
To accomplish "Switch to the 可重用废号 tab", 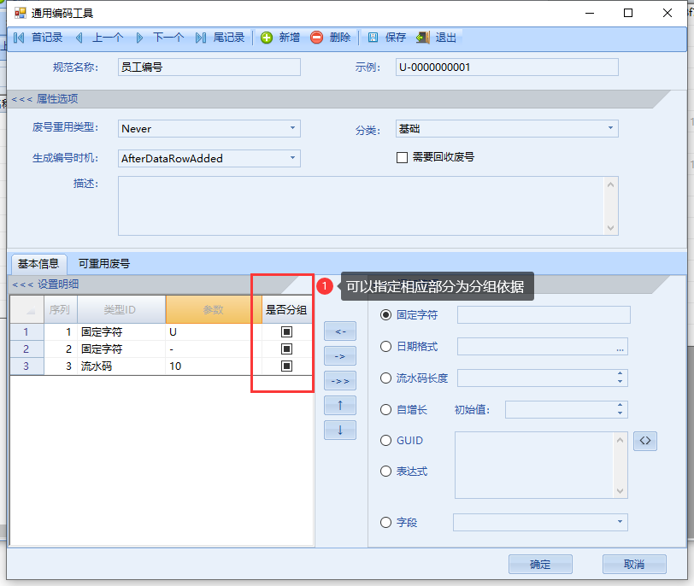I will click(104, 264).
